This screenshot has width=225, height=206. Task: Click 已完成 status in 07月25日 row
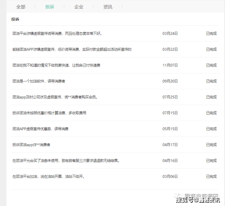coord(211,97)
